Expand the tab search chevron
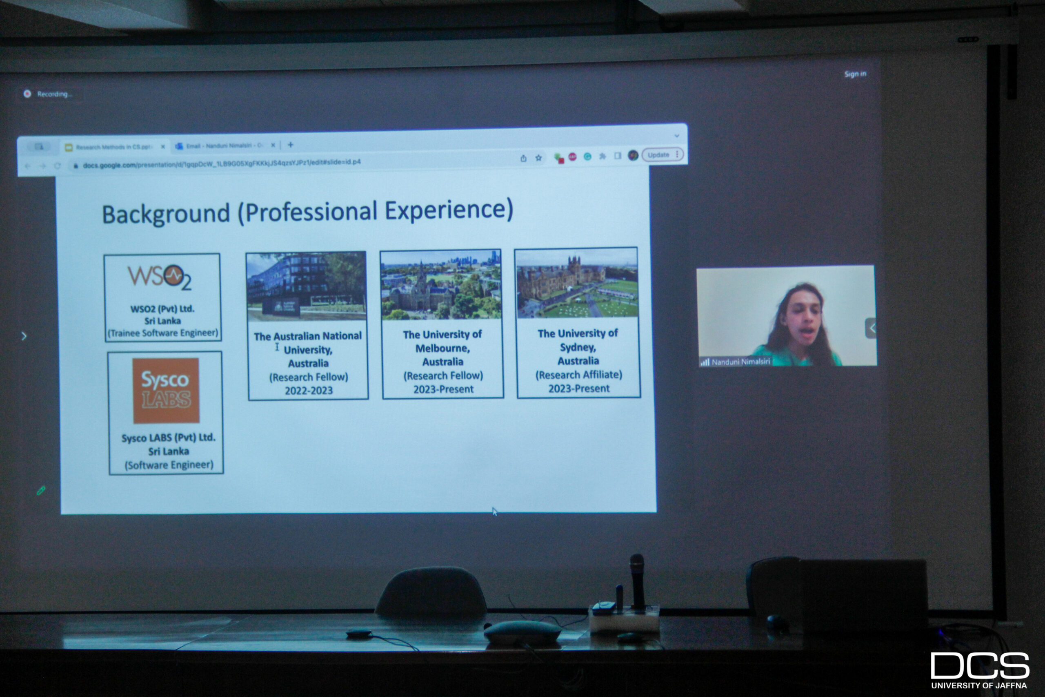Viewport: 1045px width, 697px height. point(677,136)
